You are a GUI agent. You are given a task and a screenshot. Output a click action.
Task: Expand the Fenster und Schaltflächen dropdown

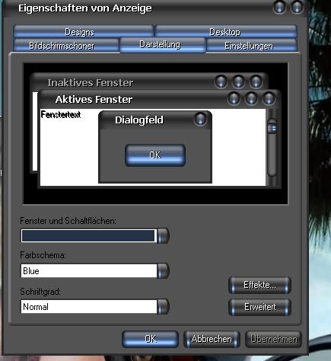[x=163, y=236]
